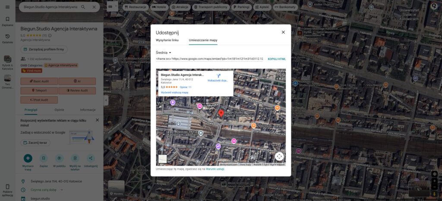
Task: Click KOPIUJ HTML to copy embed code
Action: [x=277, y=59]
